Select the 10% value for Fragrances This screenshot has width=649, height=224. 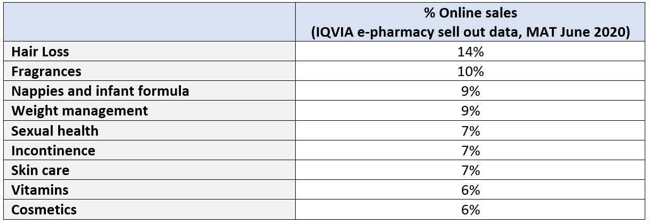coord(471,72)
